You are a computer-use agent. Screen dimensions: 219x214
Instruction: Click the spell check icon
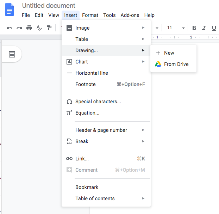[x=39, y=28]
